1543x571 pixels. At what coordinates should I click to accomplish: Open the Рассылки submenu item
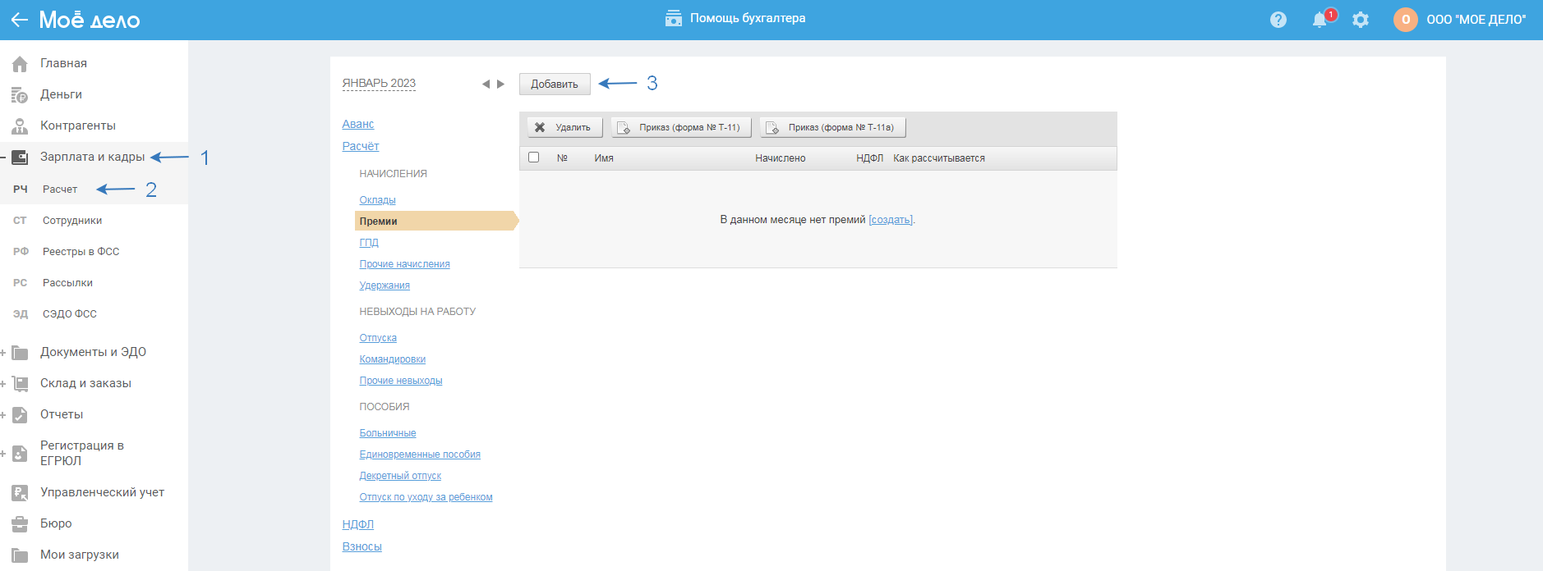coord(67,283)
